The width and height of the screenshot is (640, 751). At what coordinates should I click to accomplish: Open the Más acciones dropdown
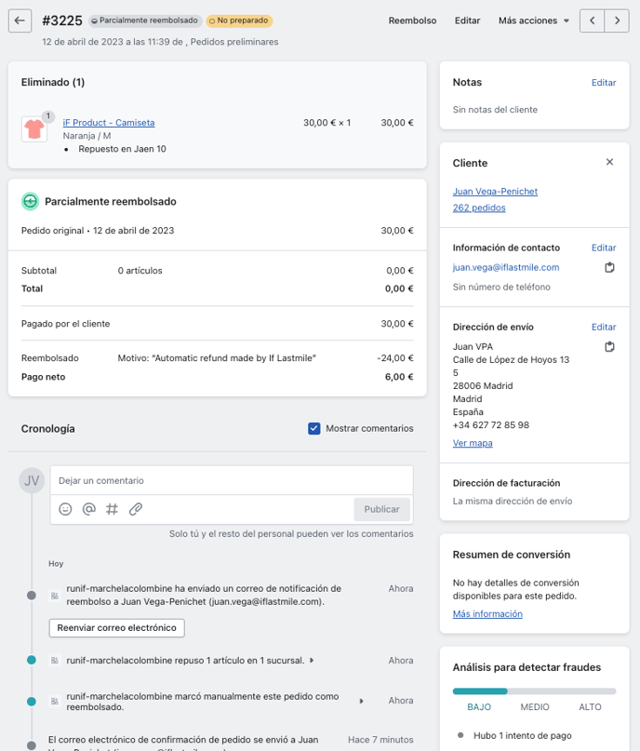point(534,20)
